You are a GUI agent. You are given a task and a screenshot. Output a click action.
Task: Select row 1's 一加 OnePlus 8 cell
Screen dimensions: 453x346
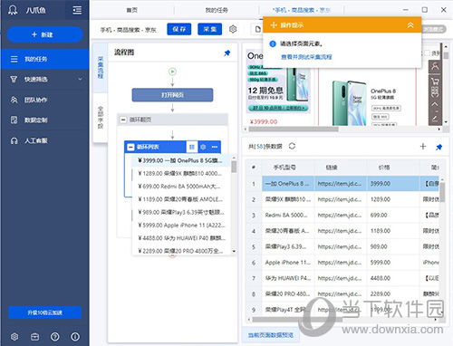point(288,184)
